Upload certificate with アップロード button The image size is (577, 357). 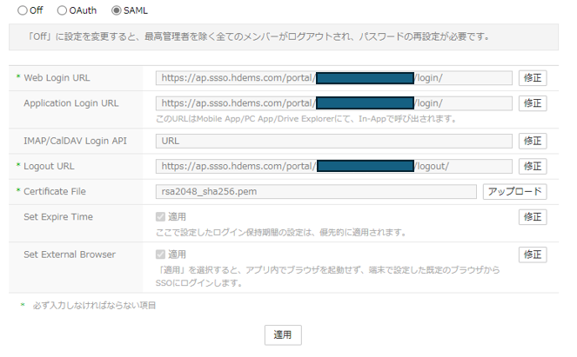coord(515,191)
